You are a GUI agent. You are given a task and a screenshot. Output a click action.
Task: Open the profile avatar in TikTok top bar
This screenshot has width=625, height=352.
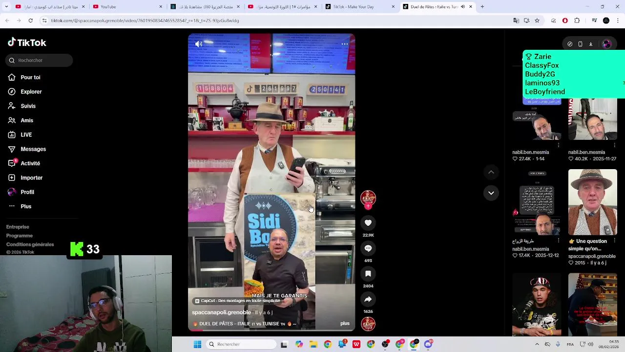pyautogui.click(x=606, y=44)
